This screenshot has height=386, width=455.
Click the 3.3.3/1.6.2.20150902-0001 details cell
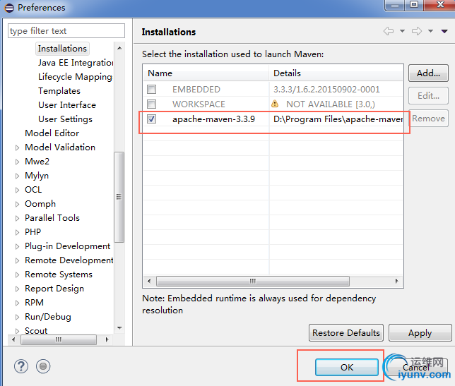[x=326, y=89]
